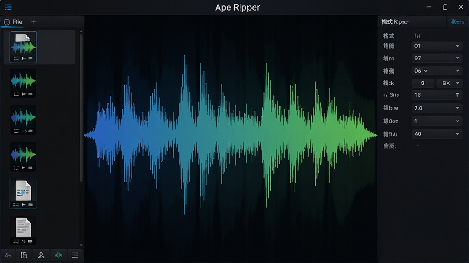Click the input field showing 3
The height and width of the screenshot is (263, 469).
[x=423, y=83]
